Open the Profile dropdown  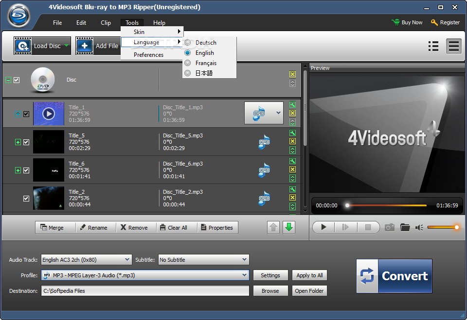click(x=244, y=275)
